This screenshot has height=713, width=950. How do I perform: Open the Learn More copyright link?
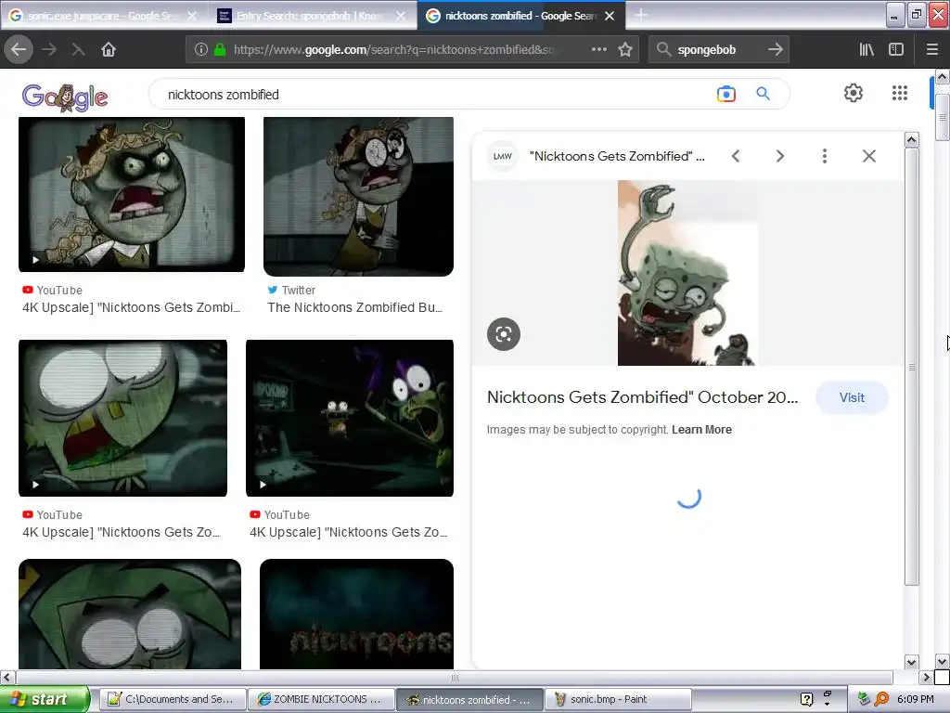[x=701, y=429]
